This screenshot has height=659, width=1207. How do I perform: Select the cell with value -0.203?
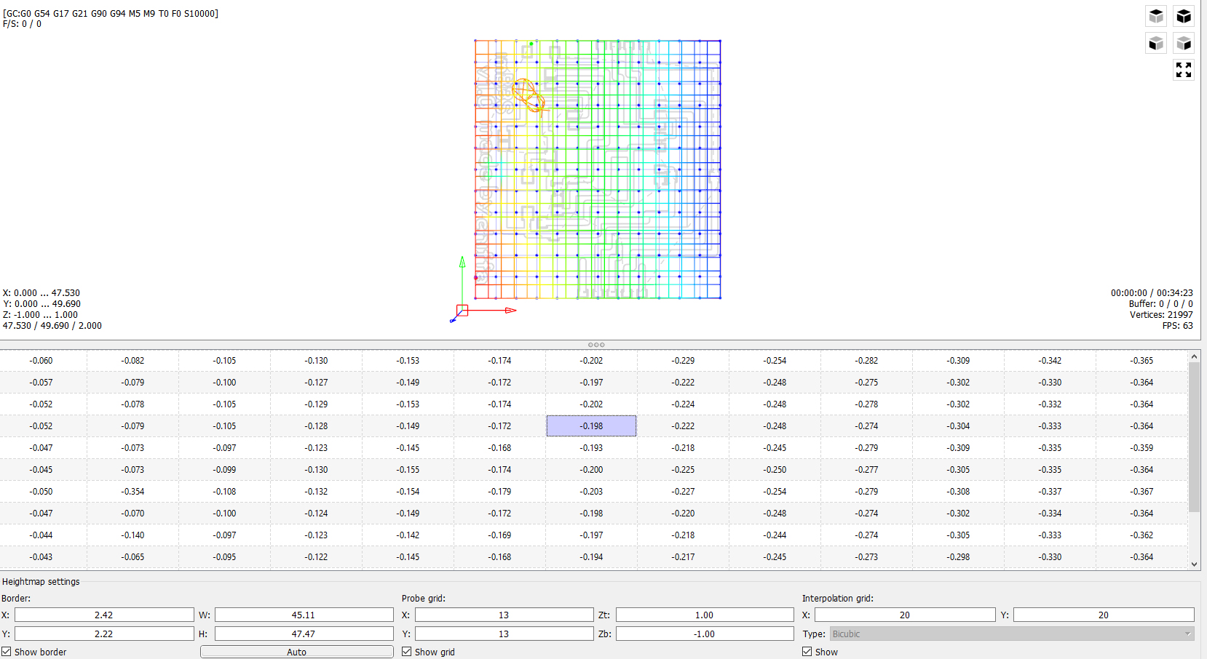[591, 492]
